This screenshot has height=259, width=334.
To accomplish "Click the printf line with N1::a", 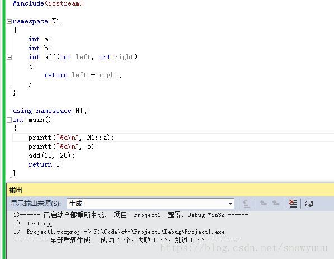I will pyautogui.click(x=71, y=138).
